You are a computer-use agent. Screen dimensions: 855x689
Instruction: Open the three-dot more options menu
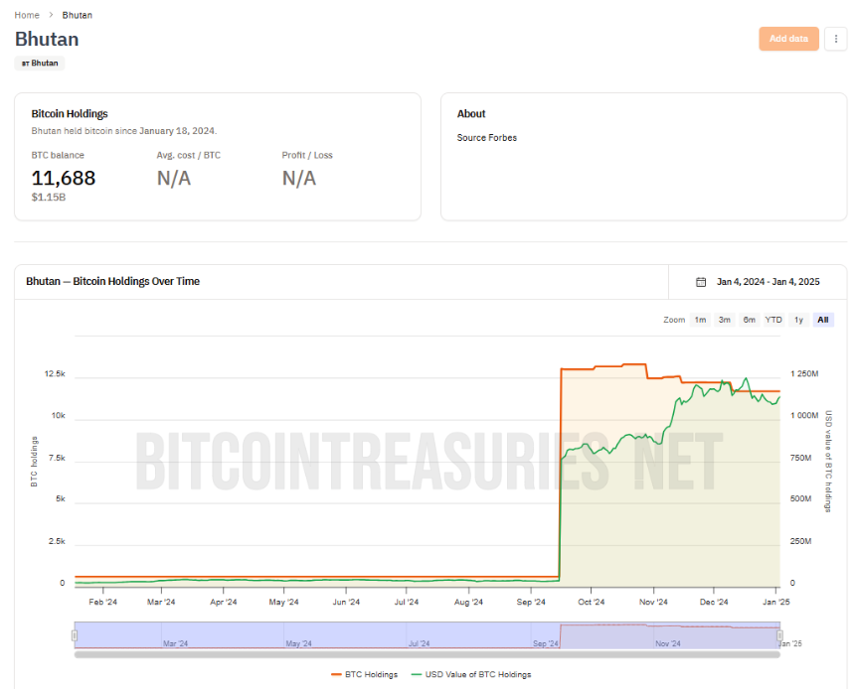835,39
